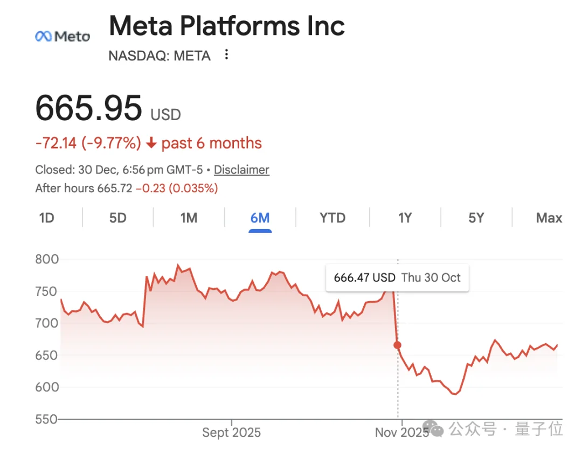
Task: Click the red data point marker on chart
Action: point(397,345)
